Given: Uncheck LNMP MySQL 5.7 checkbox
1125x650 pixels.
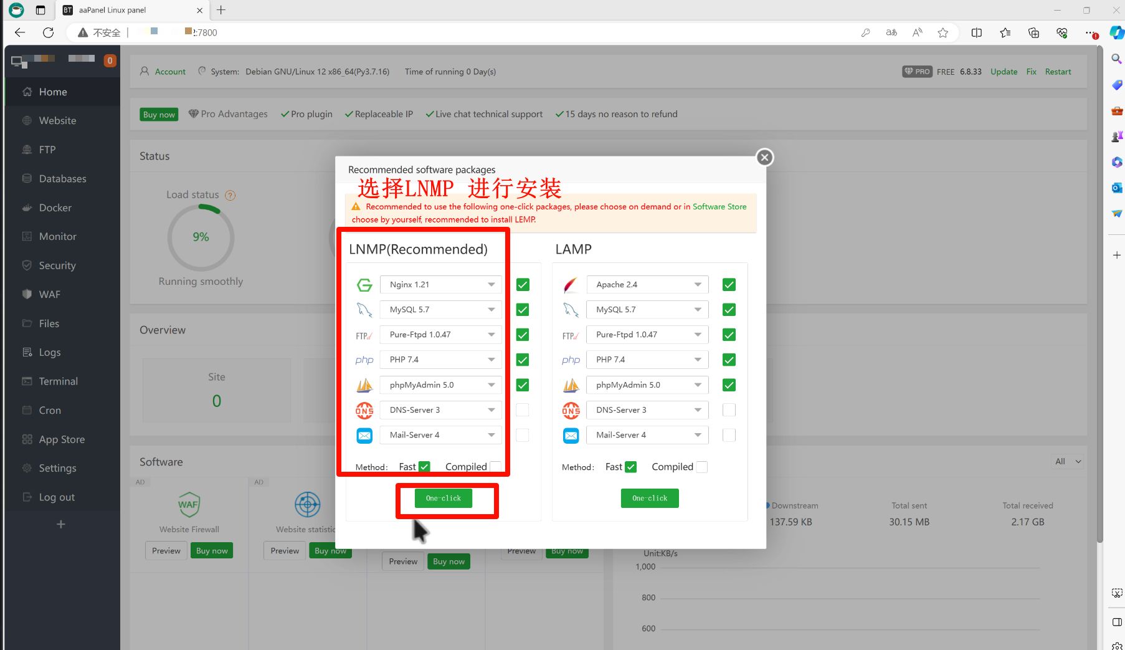Looking at the screenshot, I should [523, 310].
